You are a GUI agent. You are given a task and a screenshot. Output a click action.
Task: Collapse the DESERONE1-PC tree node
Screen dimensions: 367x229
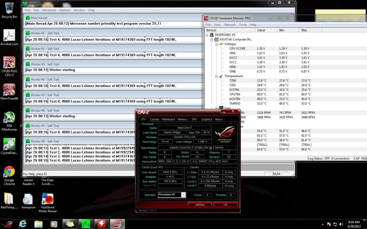(x=207, y=35)
